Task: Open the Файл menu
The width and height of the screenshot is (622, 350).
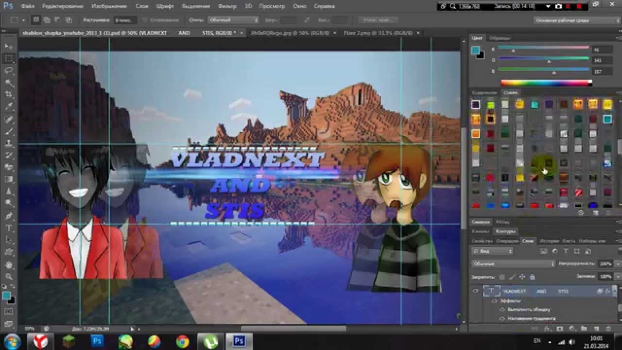Action: 28,6
